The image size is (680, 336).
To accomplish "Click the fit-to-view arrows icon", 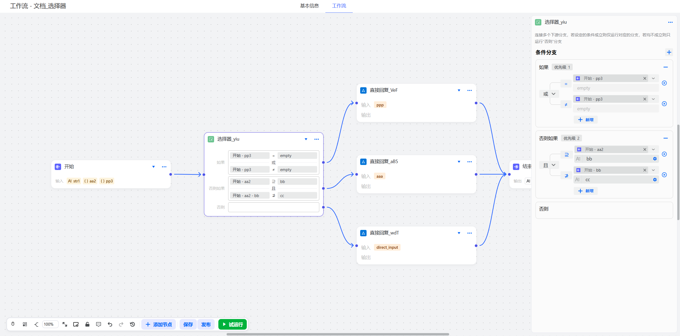I will pyautogui.click(x=65, y=324).
